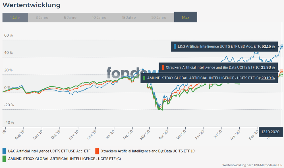Toggle AMUNDI STOXX Global legend label
This screenshot has height=168, width=284.
click(64, 159)
